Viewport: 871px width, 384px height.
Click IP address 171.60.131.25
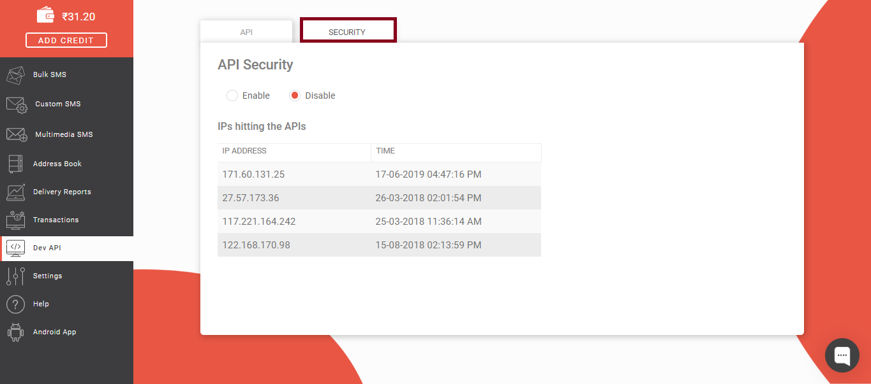[253, 174]
